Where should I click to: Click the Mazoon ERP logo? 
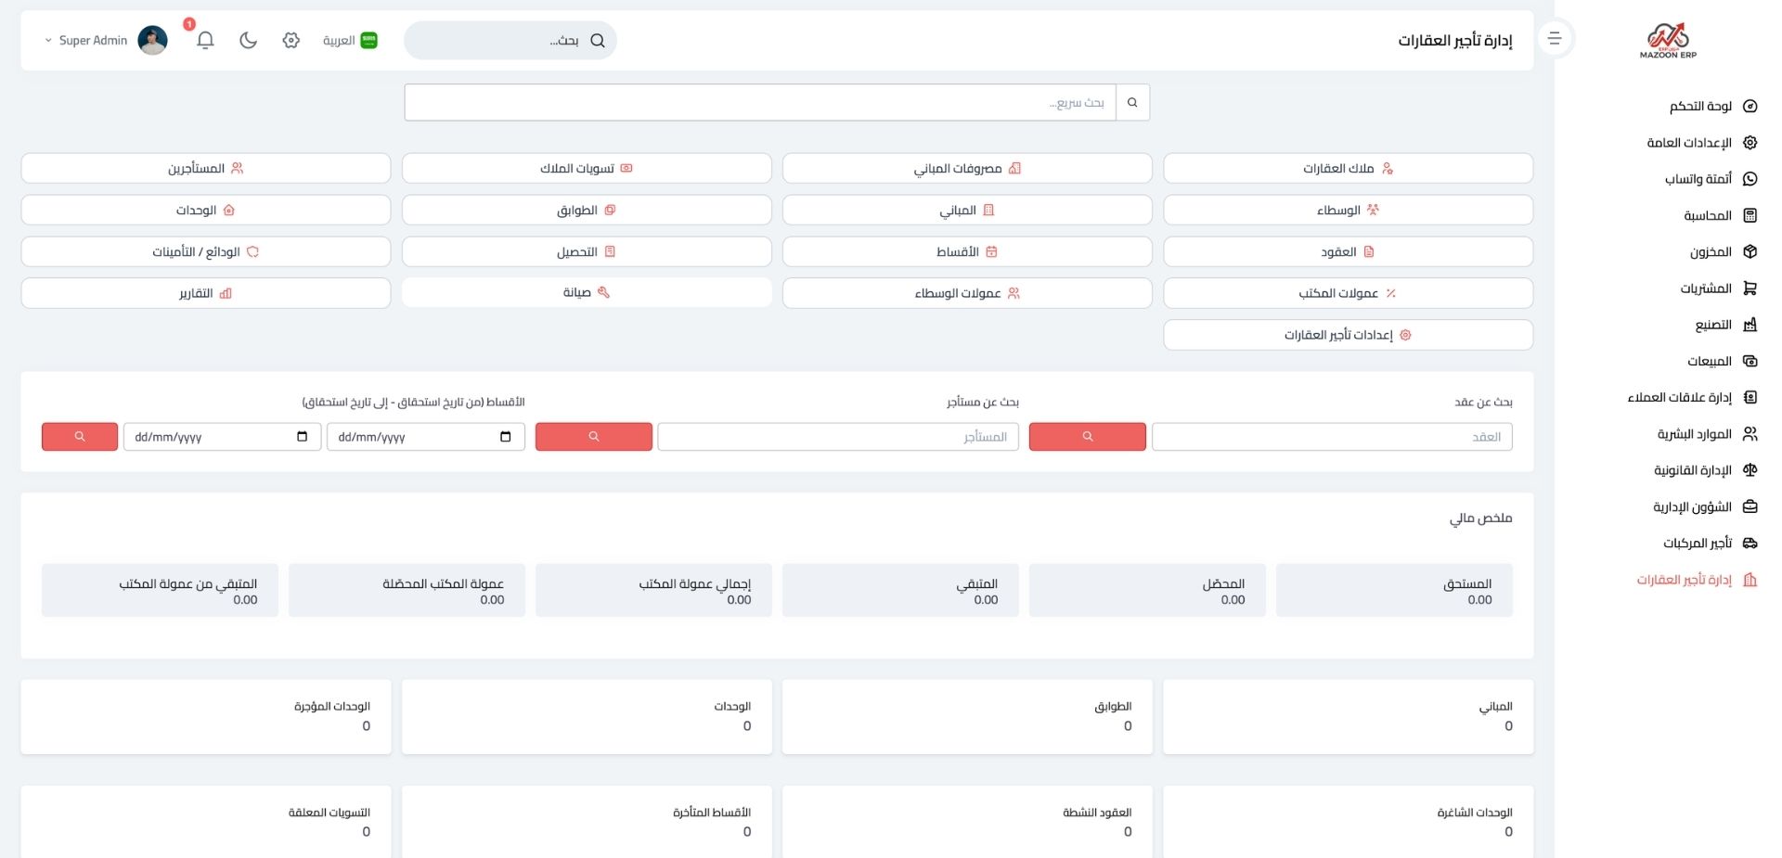[1668, 41]
